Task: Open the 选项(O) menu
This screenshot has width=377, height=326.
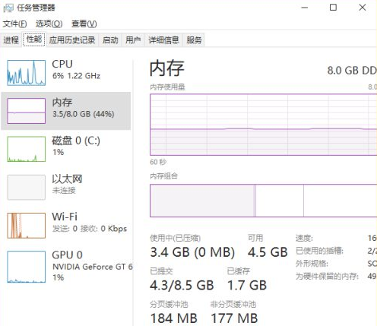Action: point(49,24)
